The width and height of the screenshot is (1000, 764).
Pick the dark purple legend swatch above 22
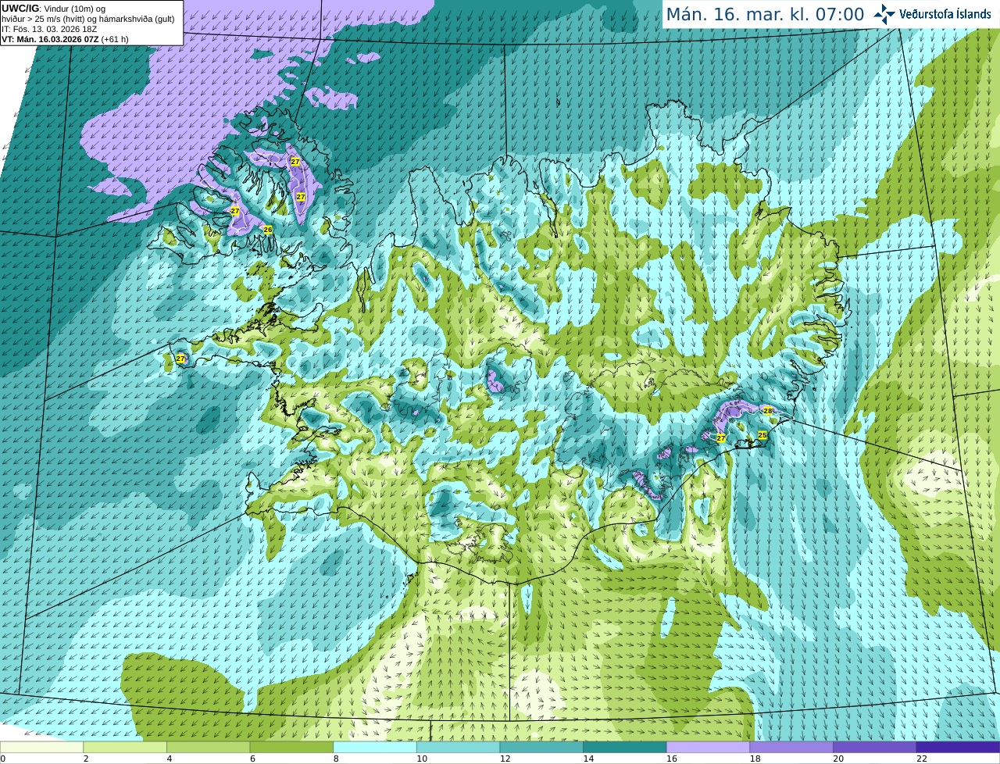(958, 747)
